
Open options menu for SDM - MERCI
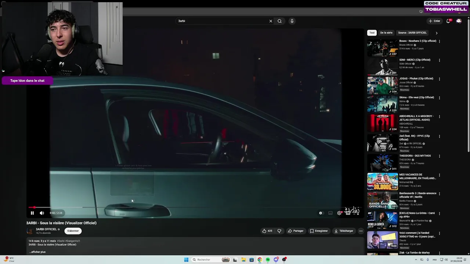[x=440, y=60]
